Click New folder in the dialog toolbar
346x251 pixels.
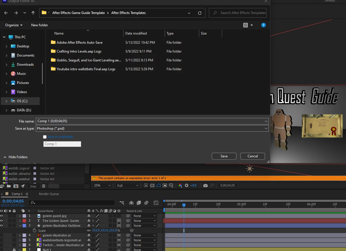pos(39,25)
